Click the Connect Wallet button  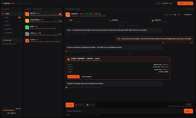click(185, 3)
